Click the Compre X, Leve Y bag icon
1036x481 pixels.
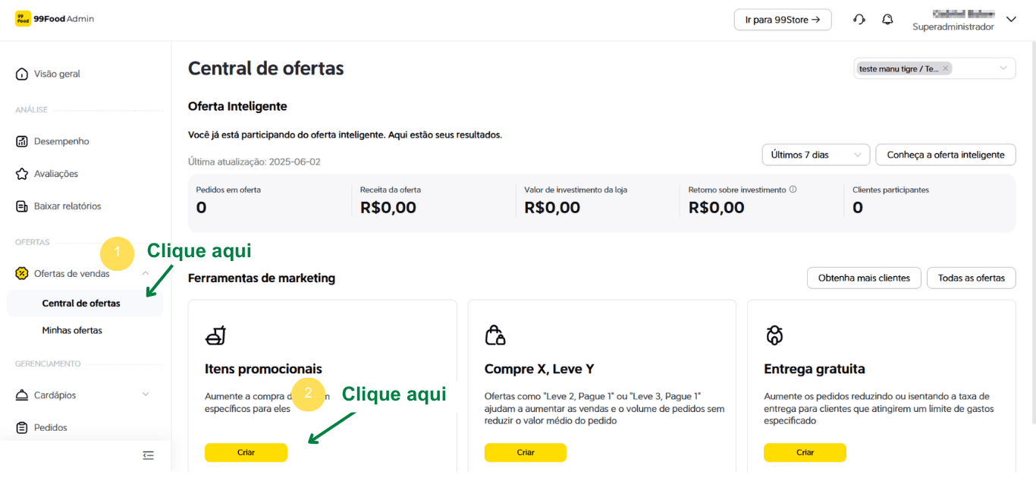click(495, 335)
